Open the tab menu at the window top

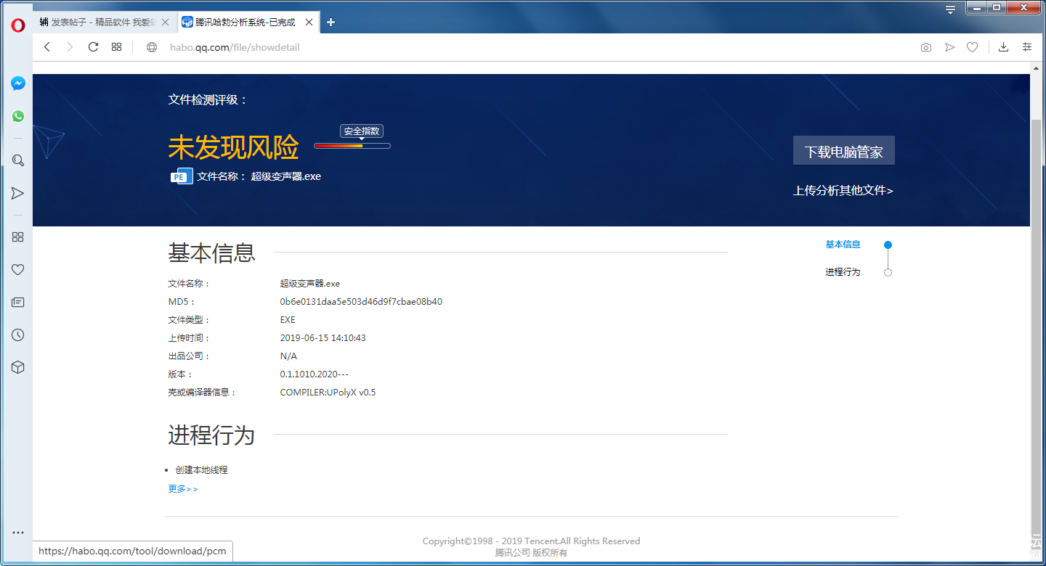click(x=950, y=9)
